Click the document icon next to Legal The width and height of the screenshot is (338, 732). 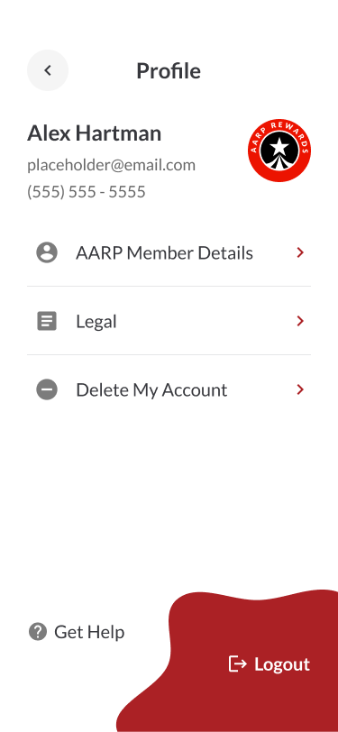[47, 321]
